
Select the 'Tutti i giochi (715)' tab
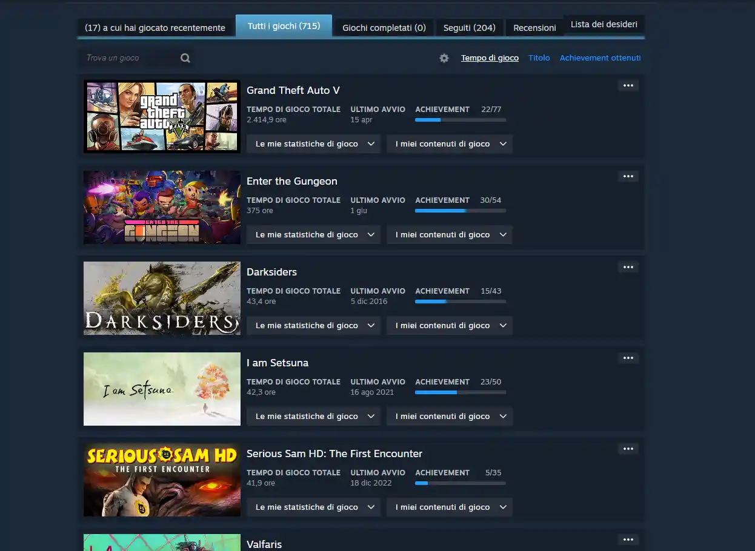pos(284,26)
